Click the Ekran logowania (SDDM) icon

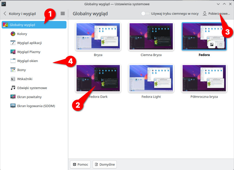click(13, 106)
